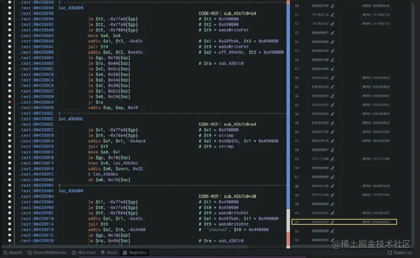Click the edit pencil for register t2

click(332, 24)
